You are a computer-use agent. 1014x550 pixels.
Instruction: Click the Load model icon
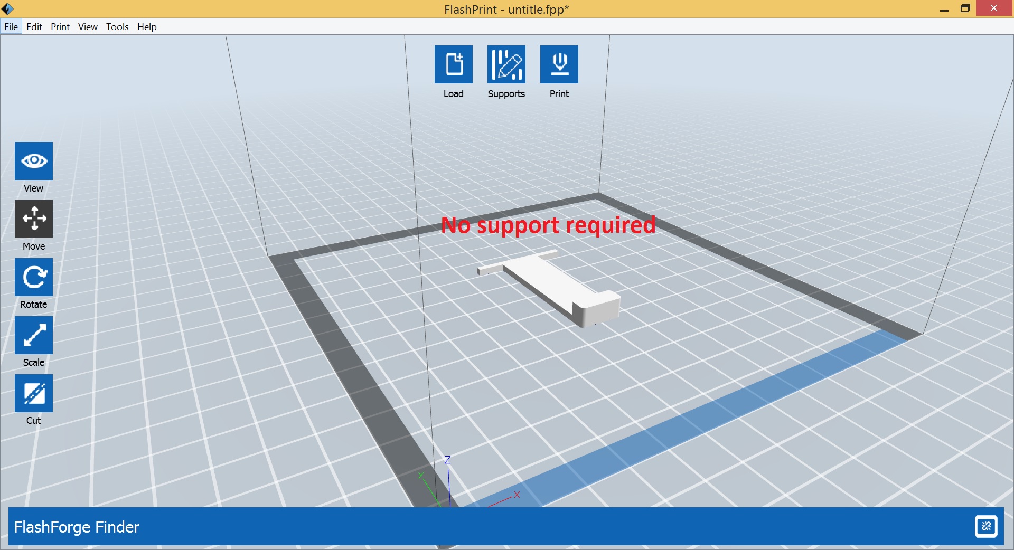(454, 64)
